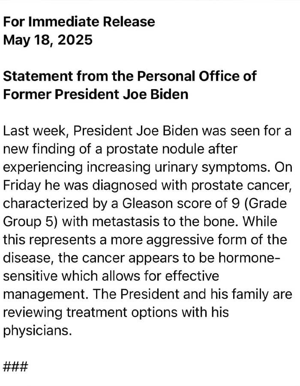Screen dimensions: 300x386
Task: Click the word "Friday" in the paragraph
Action: 21,185
